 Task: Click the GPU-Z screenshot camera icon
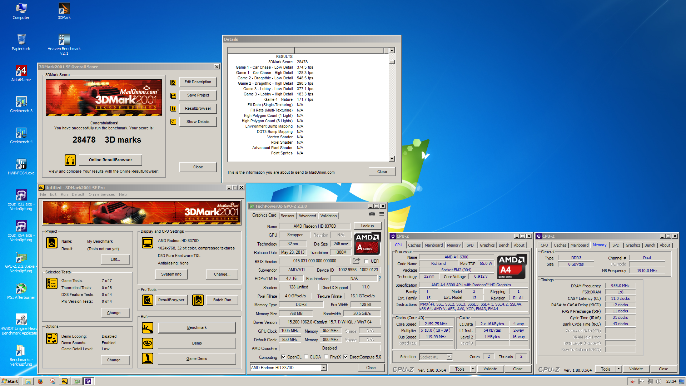372,214
